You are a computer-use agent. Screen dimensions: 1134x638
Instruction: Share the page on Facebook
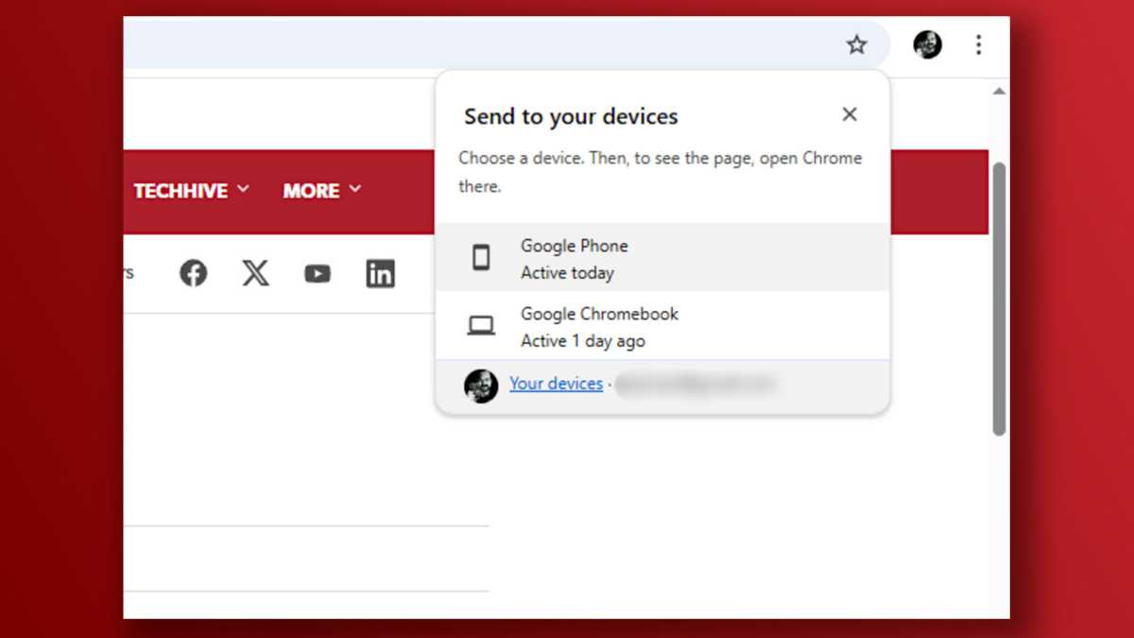tap(193, 272)
